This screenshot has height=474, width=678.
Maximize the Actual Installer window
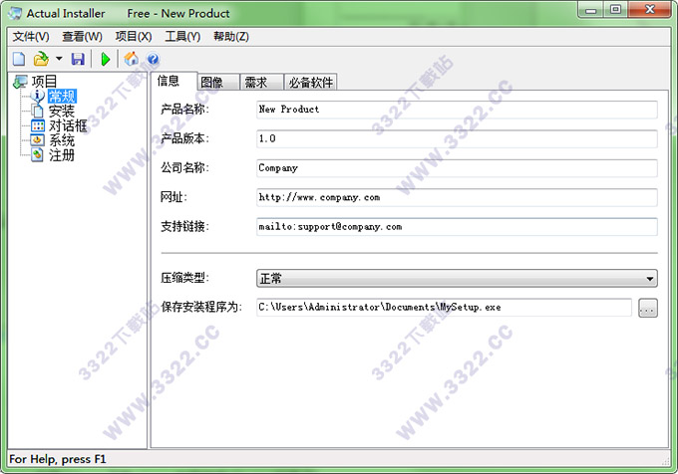pyautogui.click(x=616, y=10)
